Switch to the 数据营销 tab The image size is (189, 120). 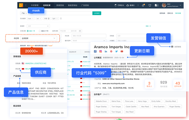point(60,5)
